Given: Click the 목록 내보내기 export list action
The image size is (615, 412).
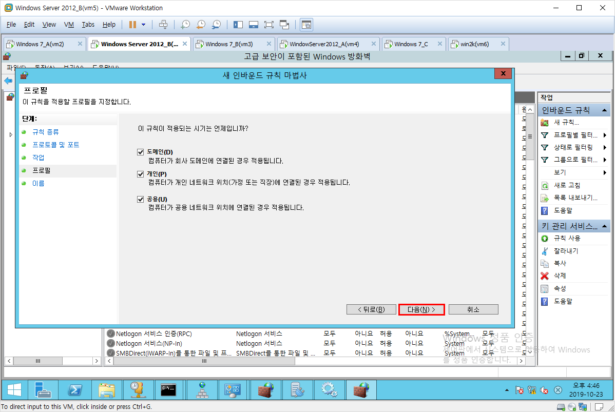Looking at the screenshot, I should [575, 198].
